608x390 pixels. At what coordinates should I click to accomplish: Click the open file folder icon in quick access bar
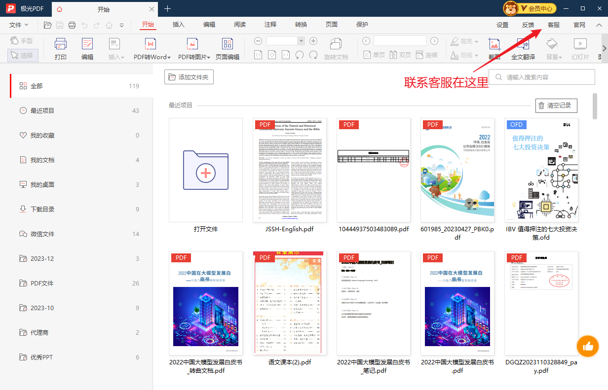[48, 25]
